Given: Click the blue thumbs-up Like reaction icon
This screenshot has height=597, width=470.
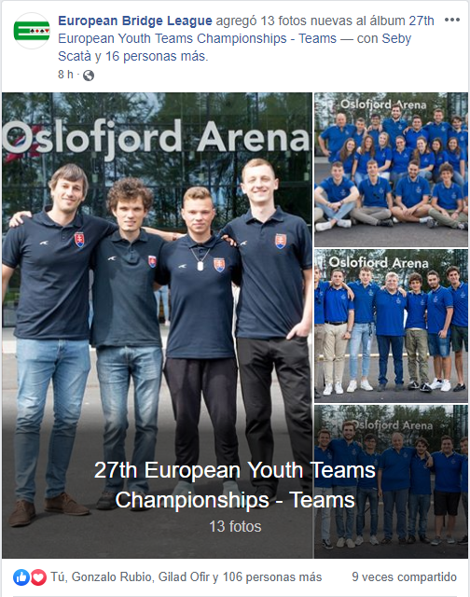Looking at the screenshot, I should click(x=21, y=577).
